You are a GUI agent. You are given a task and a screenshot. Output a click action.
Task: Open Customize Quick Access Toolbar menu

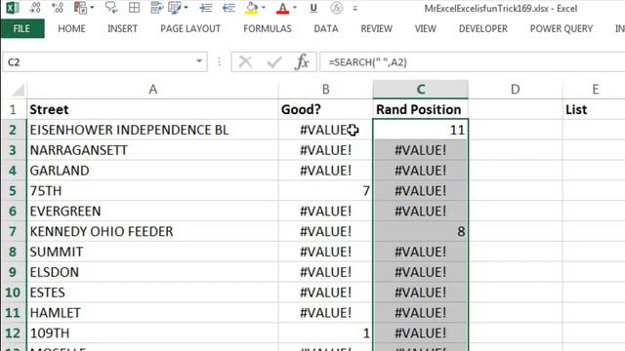pos(354,9)
